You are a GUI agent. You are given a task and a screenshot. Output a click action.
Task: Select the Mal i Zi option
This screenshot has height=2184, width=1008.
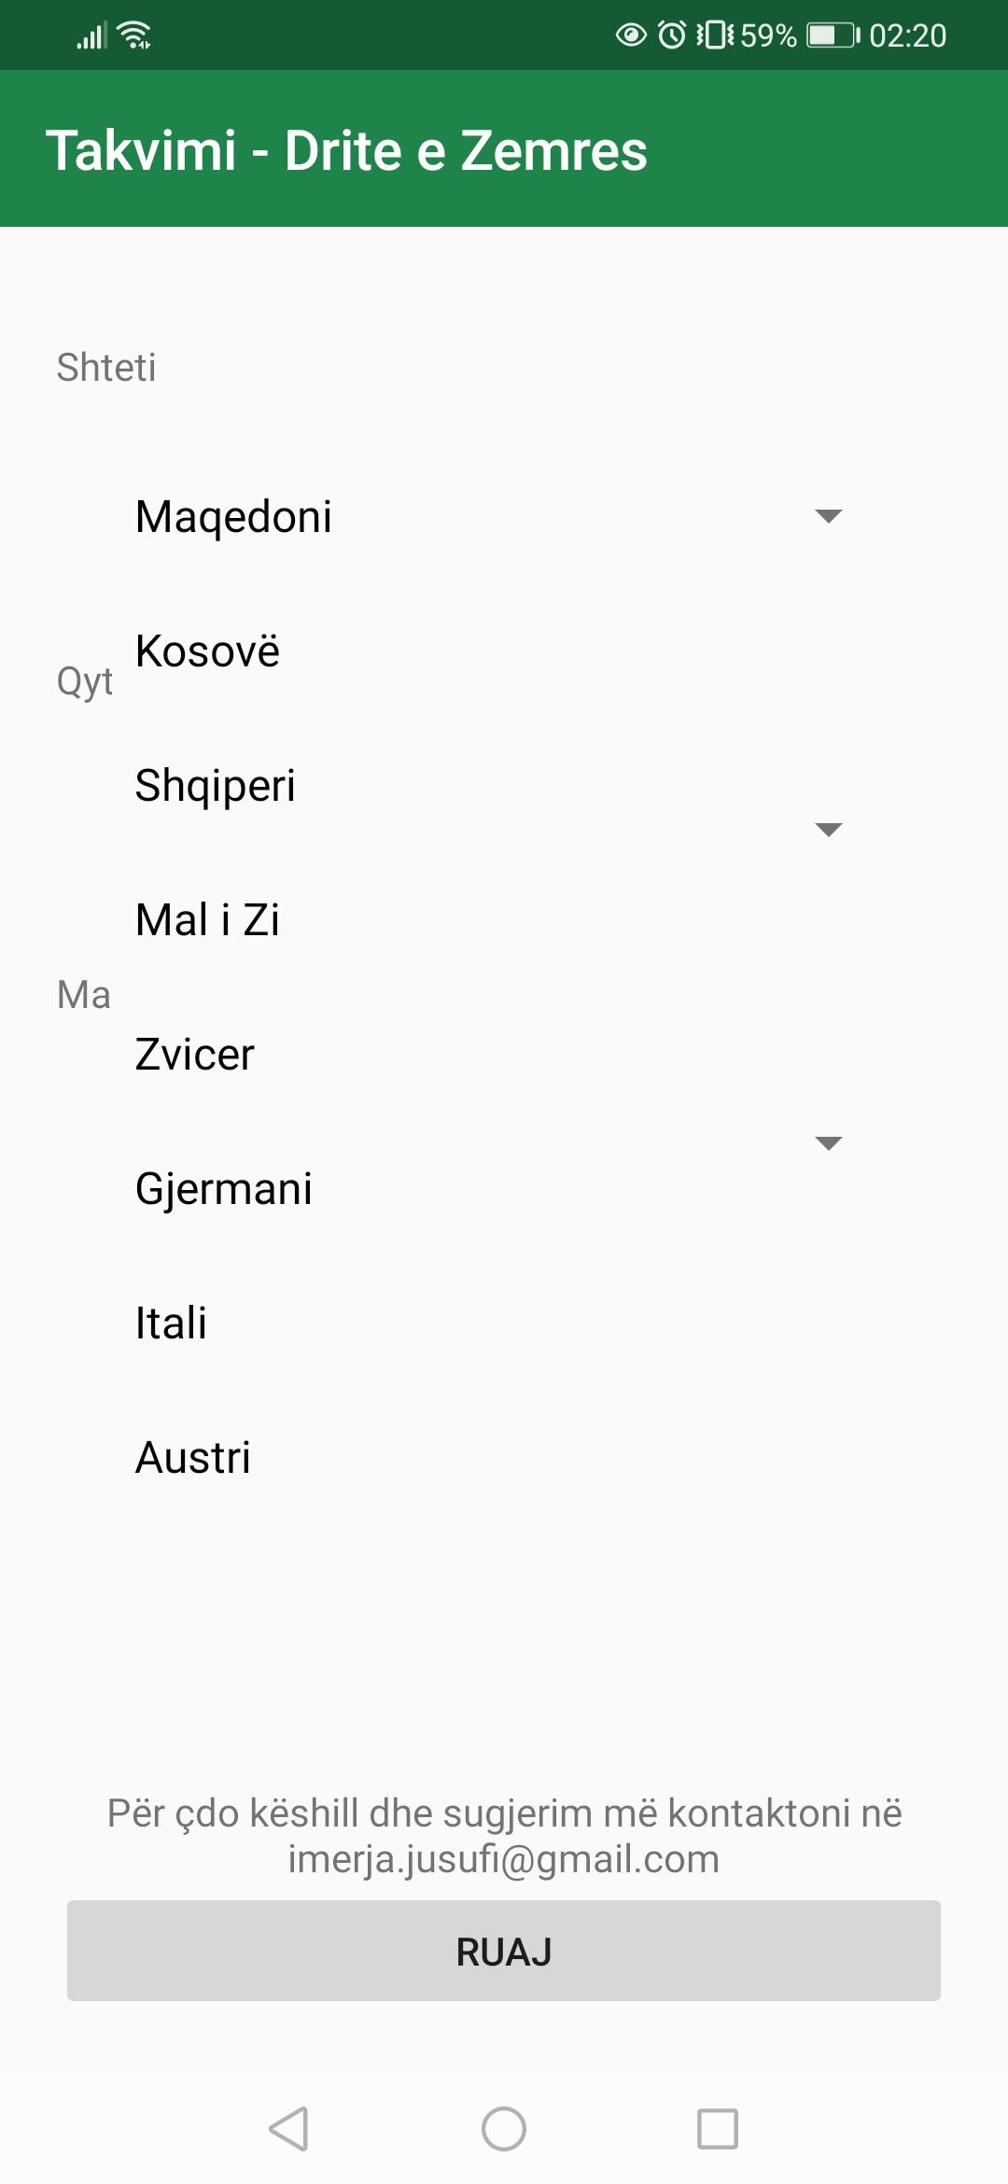pyautogui.click(x=207, y=919)
